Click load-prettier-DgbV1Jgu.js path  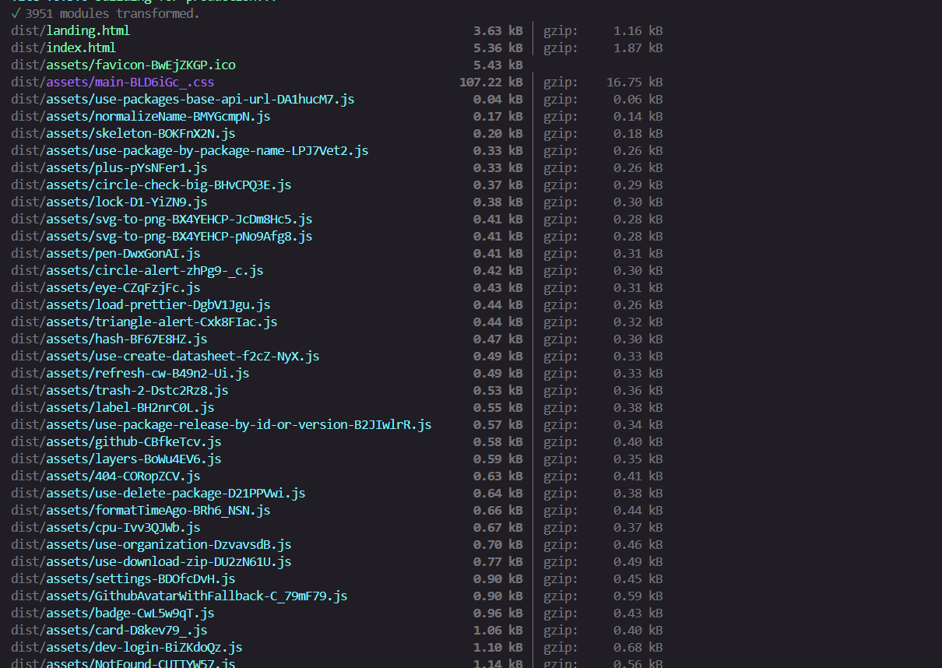click(140, 304)
